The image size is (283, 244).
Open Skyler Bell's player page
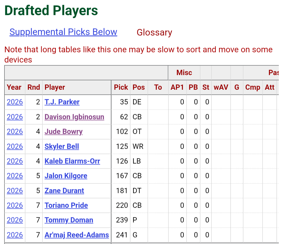[x=62, y=146]
